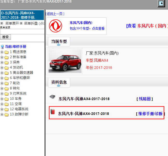Screen dimensions: 168x156
Task: Click the computer icon beside 当前:维修手册
Action: (2, 47)
